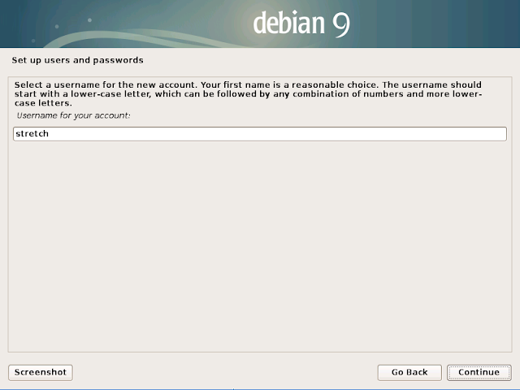This screenshot has height=390, width=520.
Task: Click the username instructions paragraph
Action: [248, 94]
